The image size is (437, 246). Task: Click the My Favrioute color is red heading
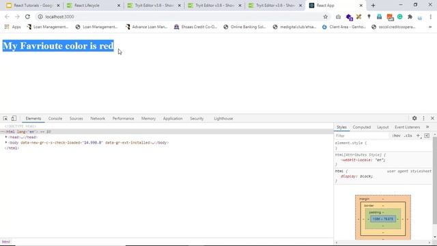coord(58,46)
